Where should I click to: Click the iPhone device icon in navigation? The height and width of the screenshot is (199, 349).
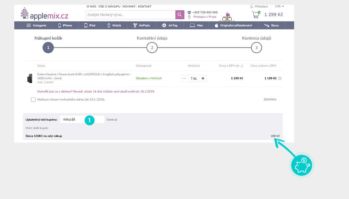coord(59,25)
